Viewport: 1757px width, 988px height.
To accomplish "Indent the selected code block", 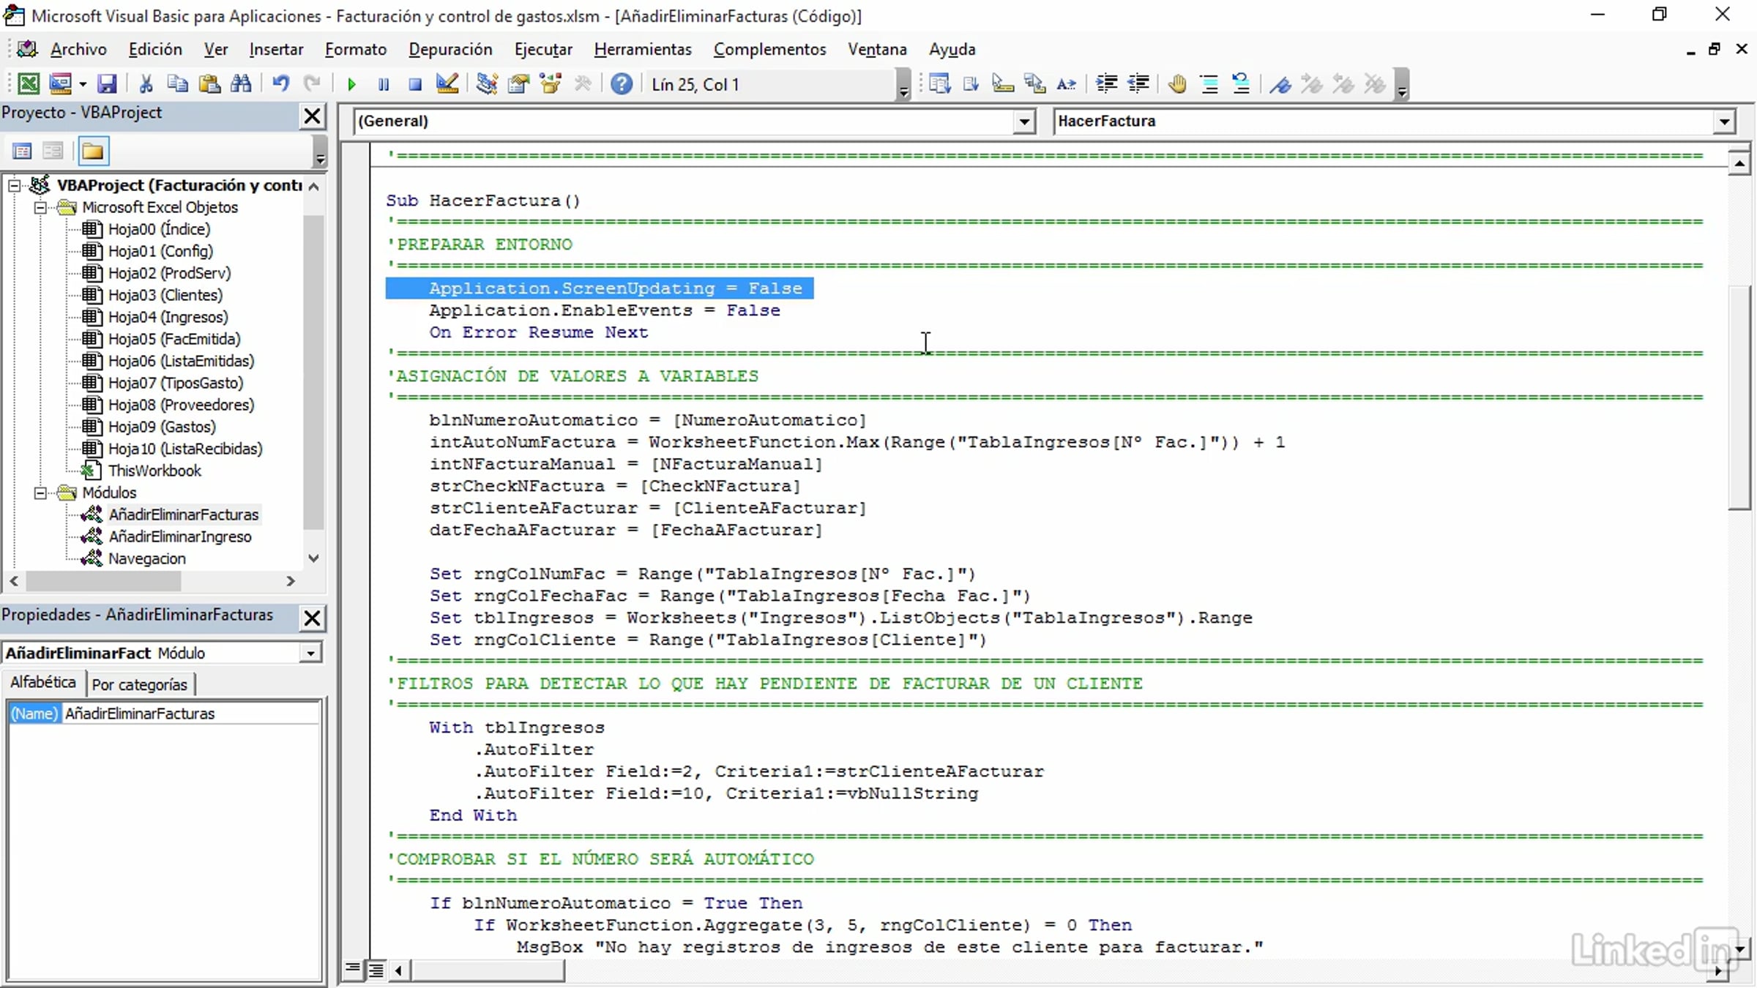I will tap(1106, 84).
